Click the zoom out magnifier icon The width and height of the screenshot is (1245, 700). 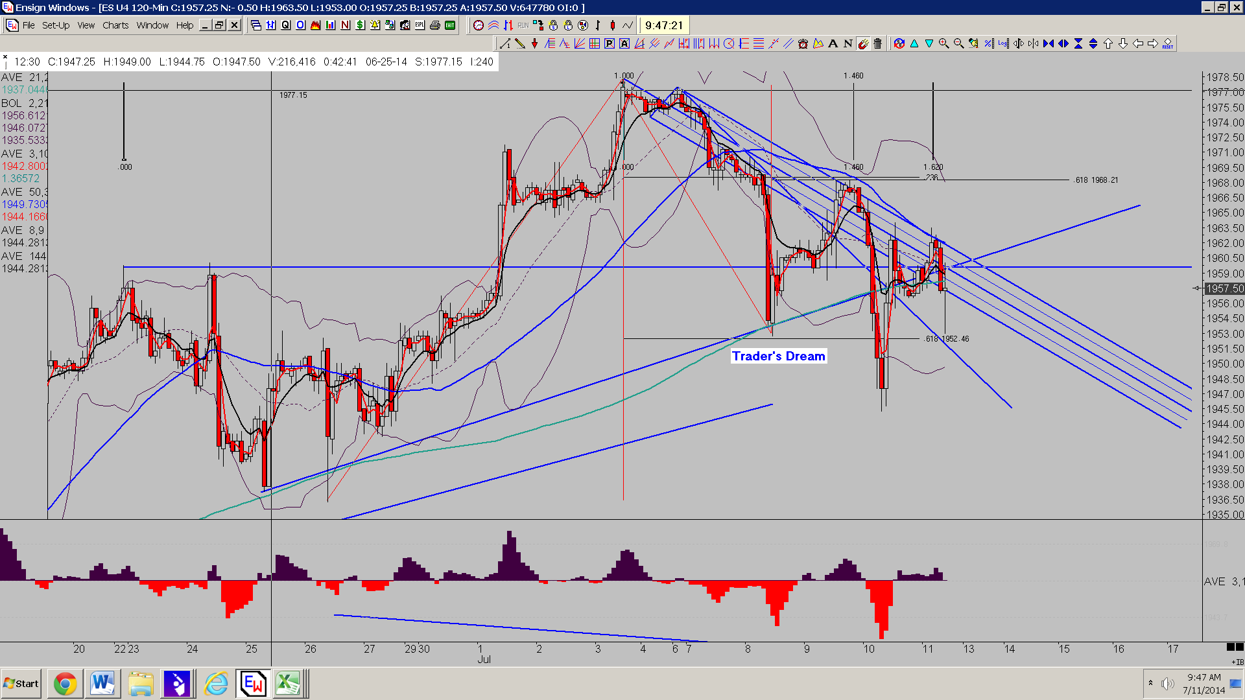[958, 43]
